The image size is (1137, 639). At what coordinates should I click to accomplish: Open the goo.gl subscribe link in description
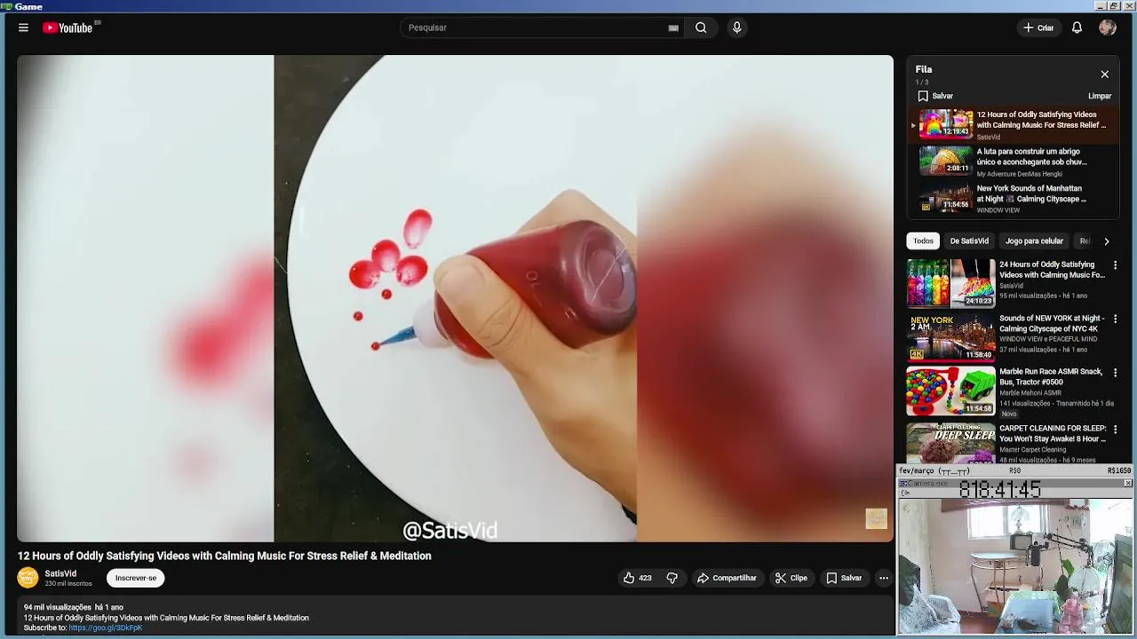pyautogui.click(x=105, y=627)
